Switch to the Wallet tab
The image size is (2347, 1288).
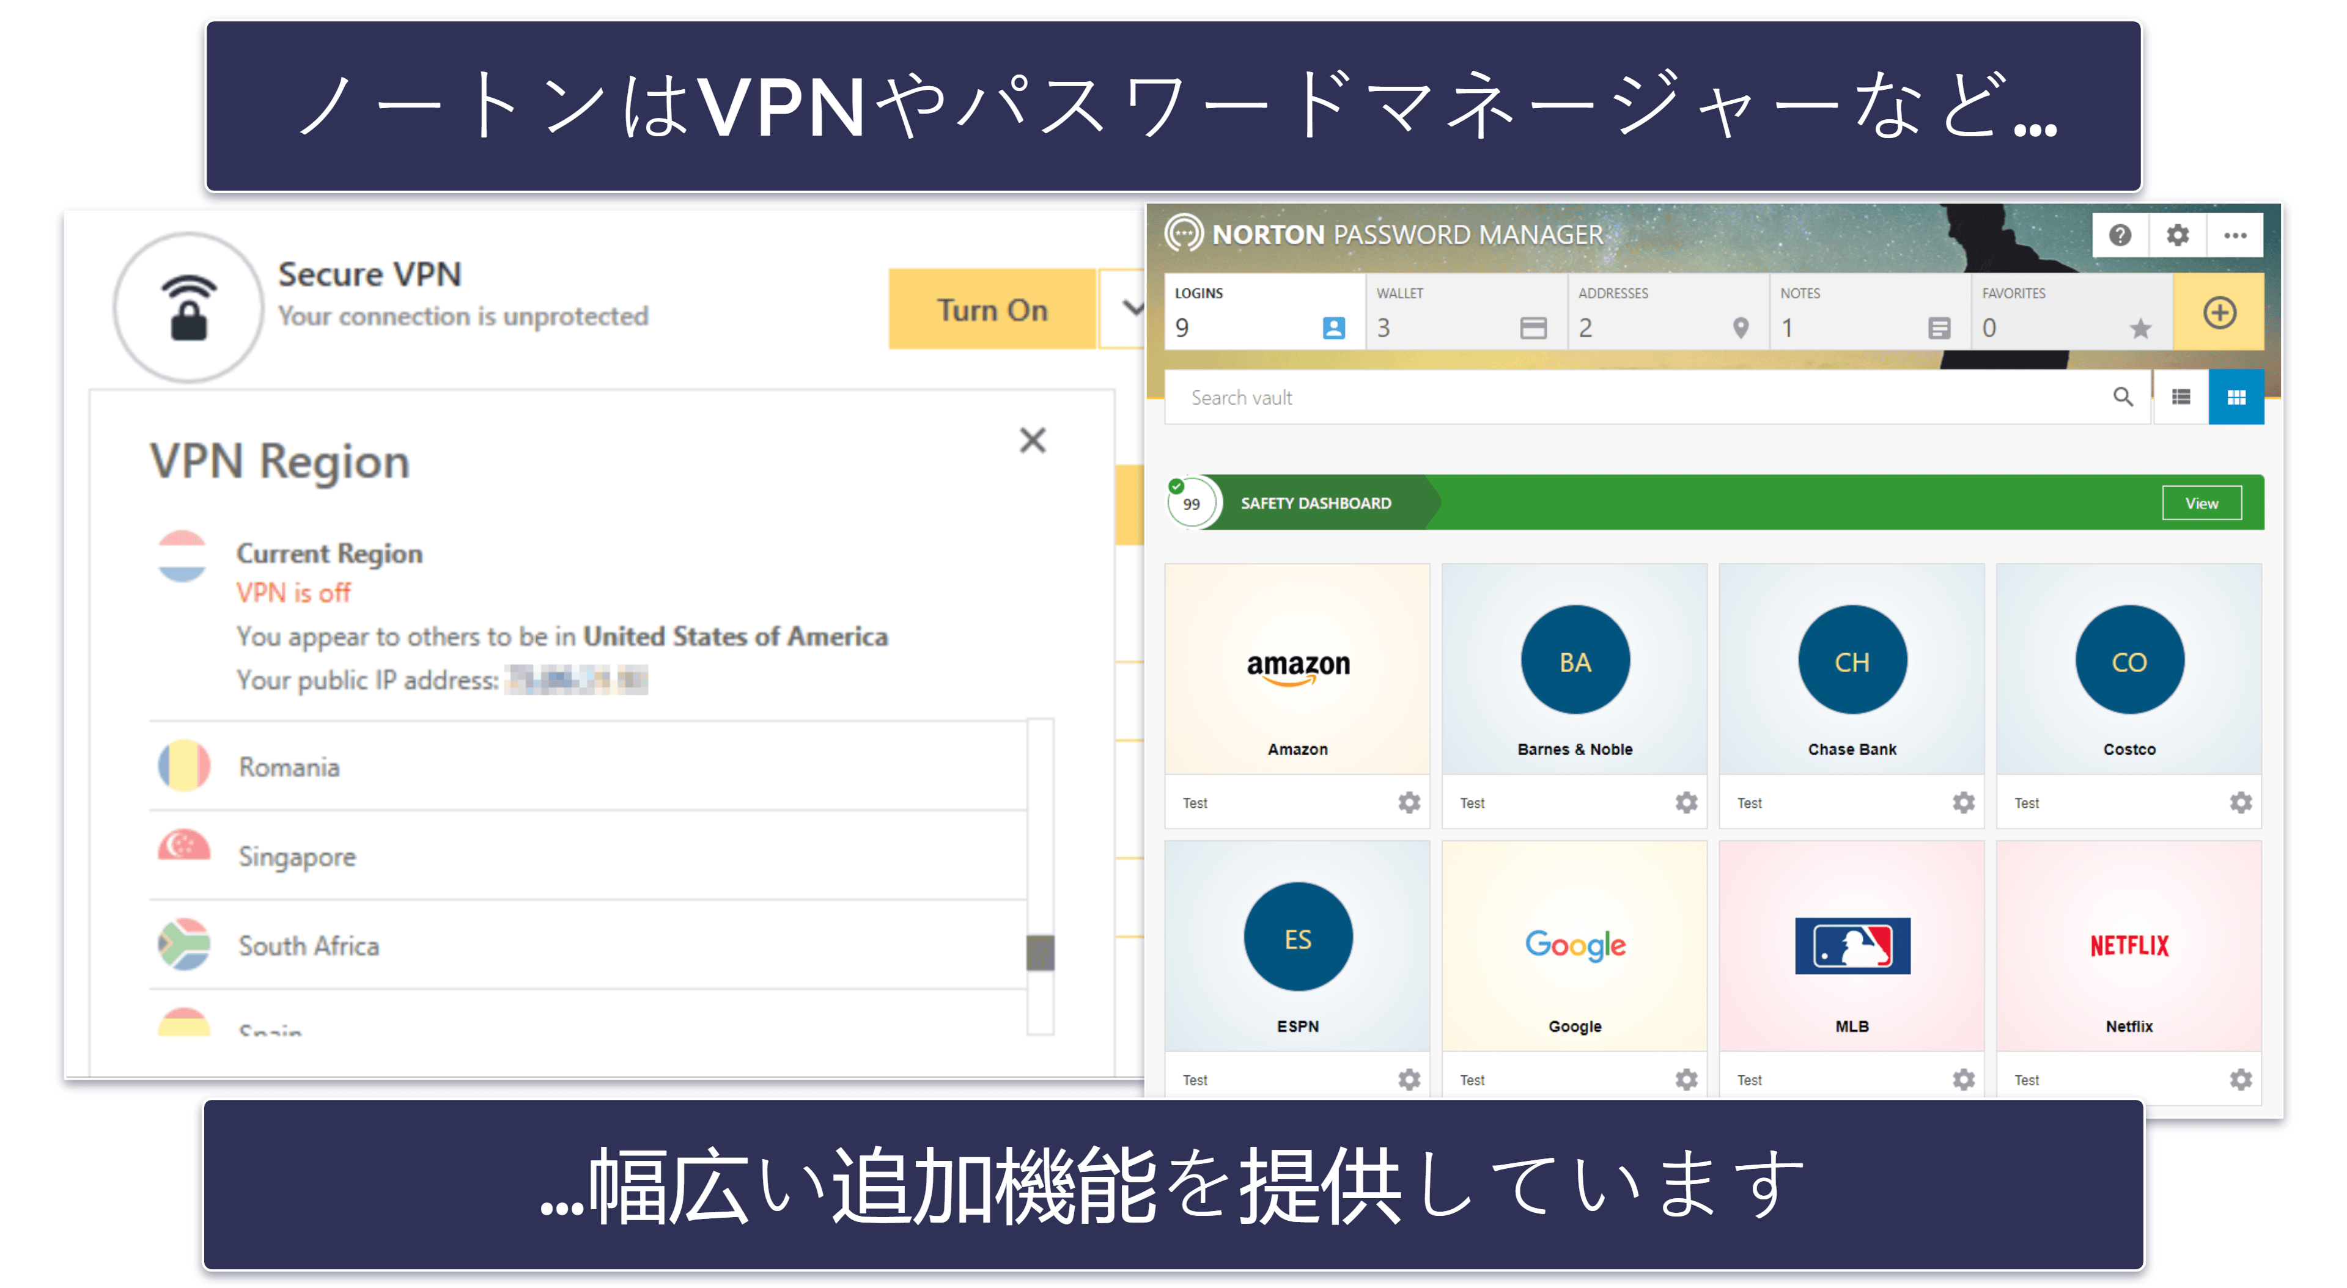1467,312
